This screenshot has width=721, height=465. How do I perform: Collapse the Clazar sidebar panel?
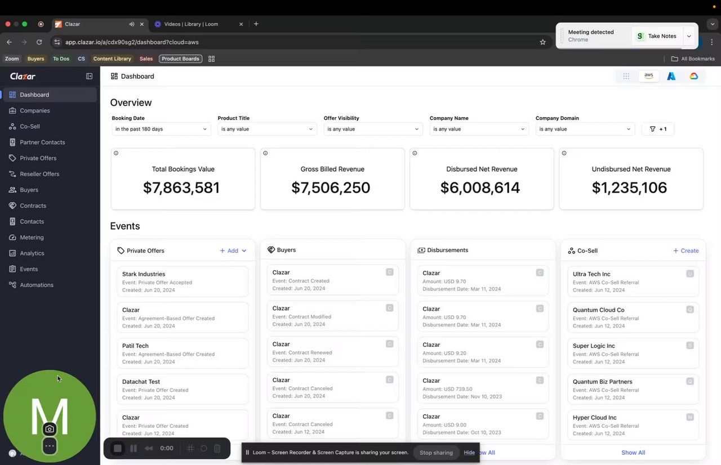(89, 76)
